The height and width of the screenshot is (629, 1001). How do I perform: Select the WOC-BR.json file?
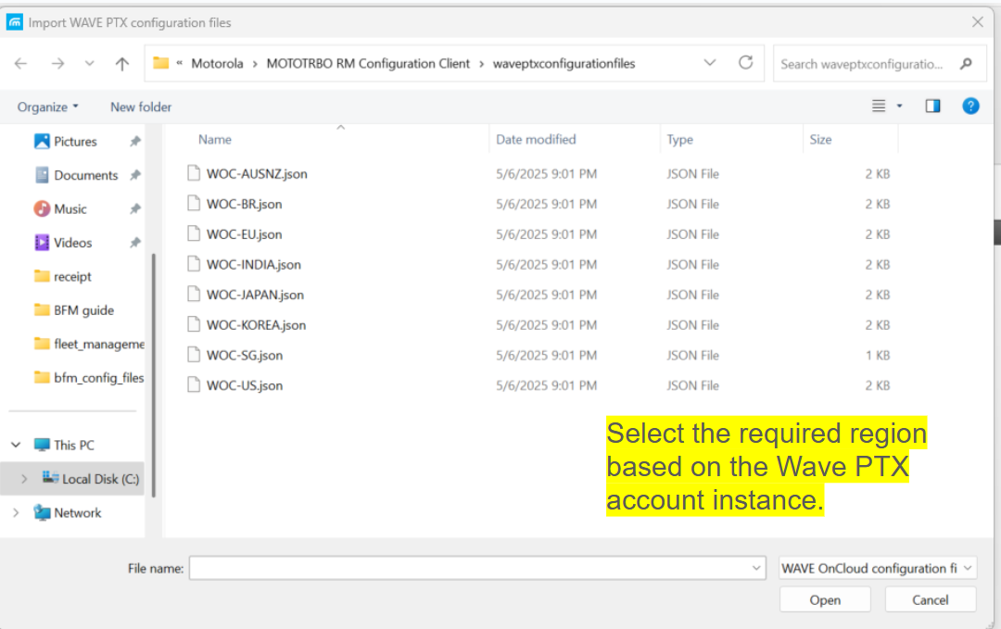pos(244,204)
